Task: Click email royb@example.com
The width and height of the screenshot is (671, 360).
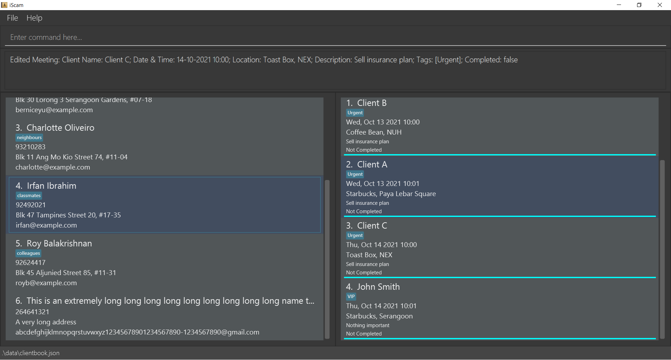Action: click(x=46, y=283)
